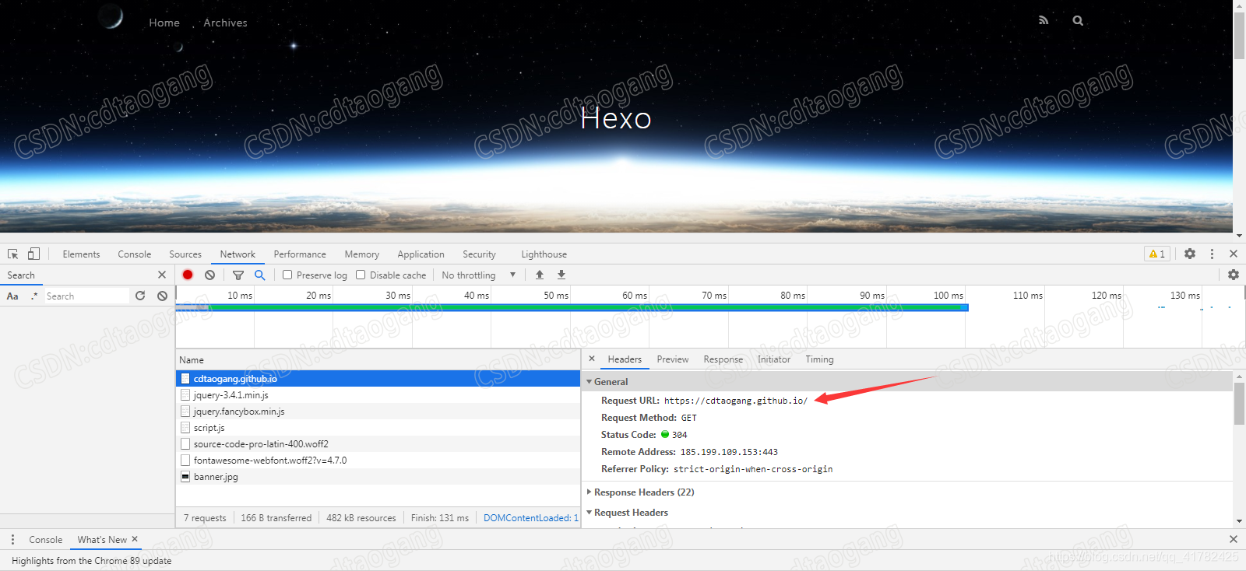The height and width of the screenshot is (571, 1246).
Task: Click the warning count badge
Action: 1157,254
